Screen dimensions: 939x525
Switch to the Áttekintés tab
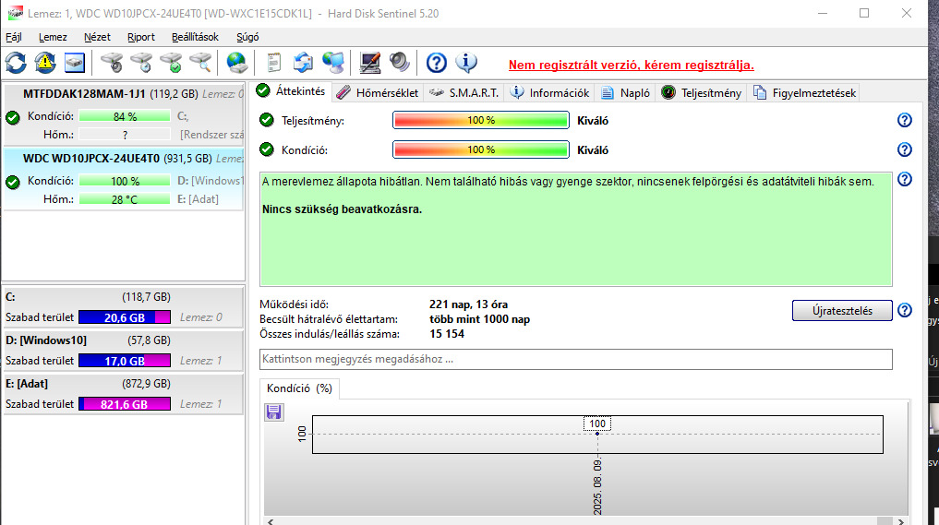291,91
